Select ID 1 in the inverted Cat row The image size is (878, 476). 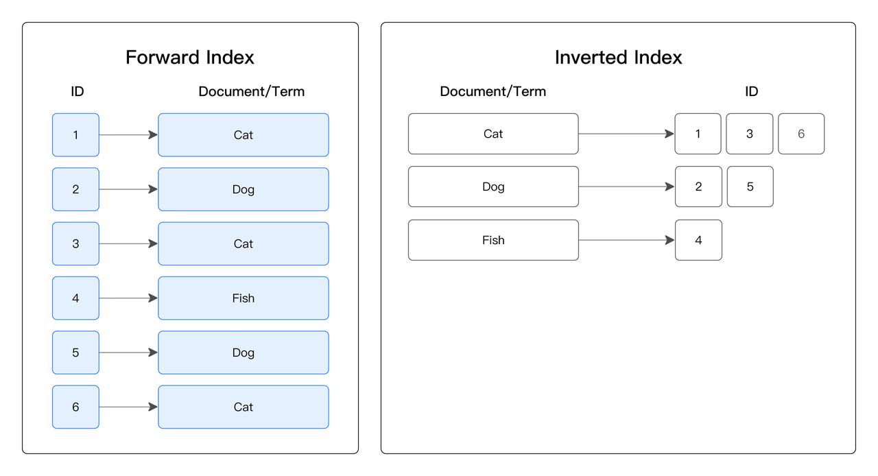pyautogui.click(x=698, y=134)
